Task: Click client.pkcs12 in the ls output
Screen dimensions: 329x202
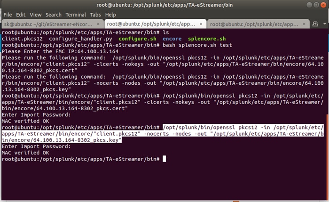Action: 22,39
